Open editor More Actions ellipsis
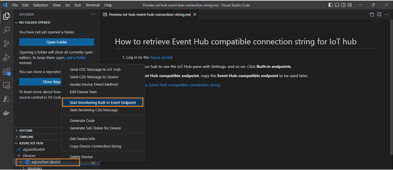The image size is (393, 170). pos(386,15)
